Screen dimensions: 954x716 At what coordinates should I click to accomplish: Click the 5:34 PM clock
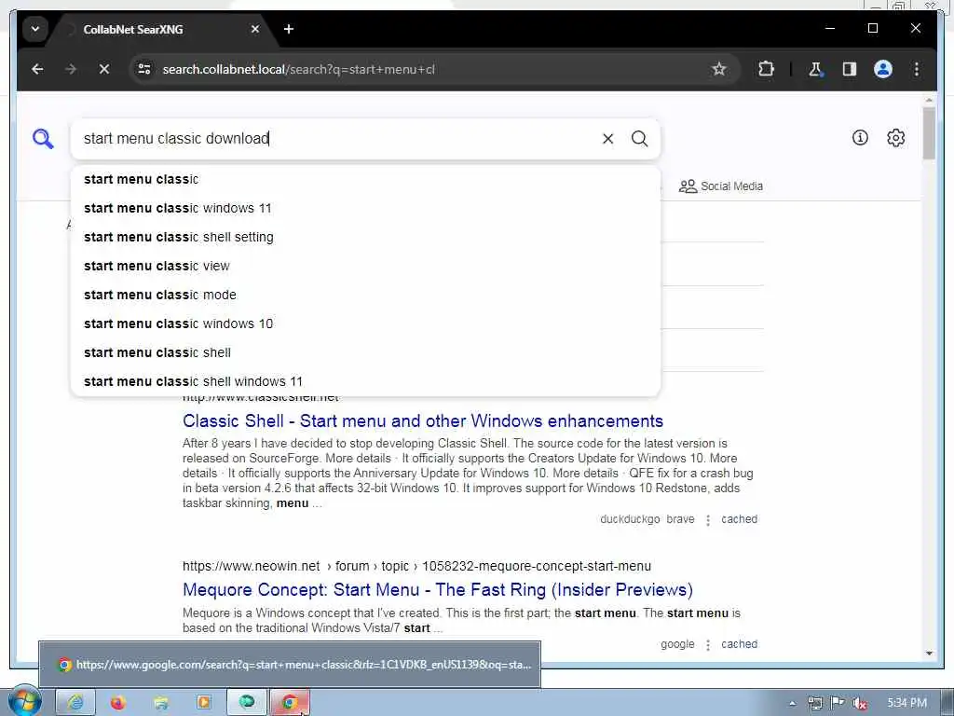click(906, 703)
